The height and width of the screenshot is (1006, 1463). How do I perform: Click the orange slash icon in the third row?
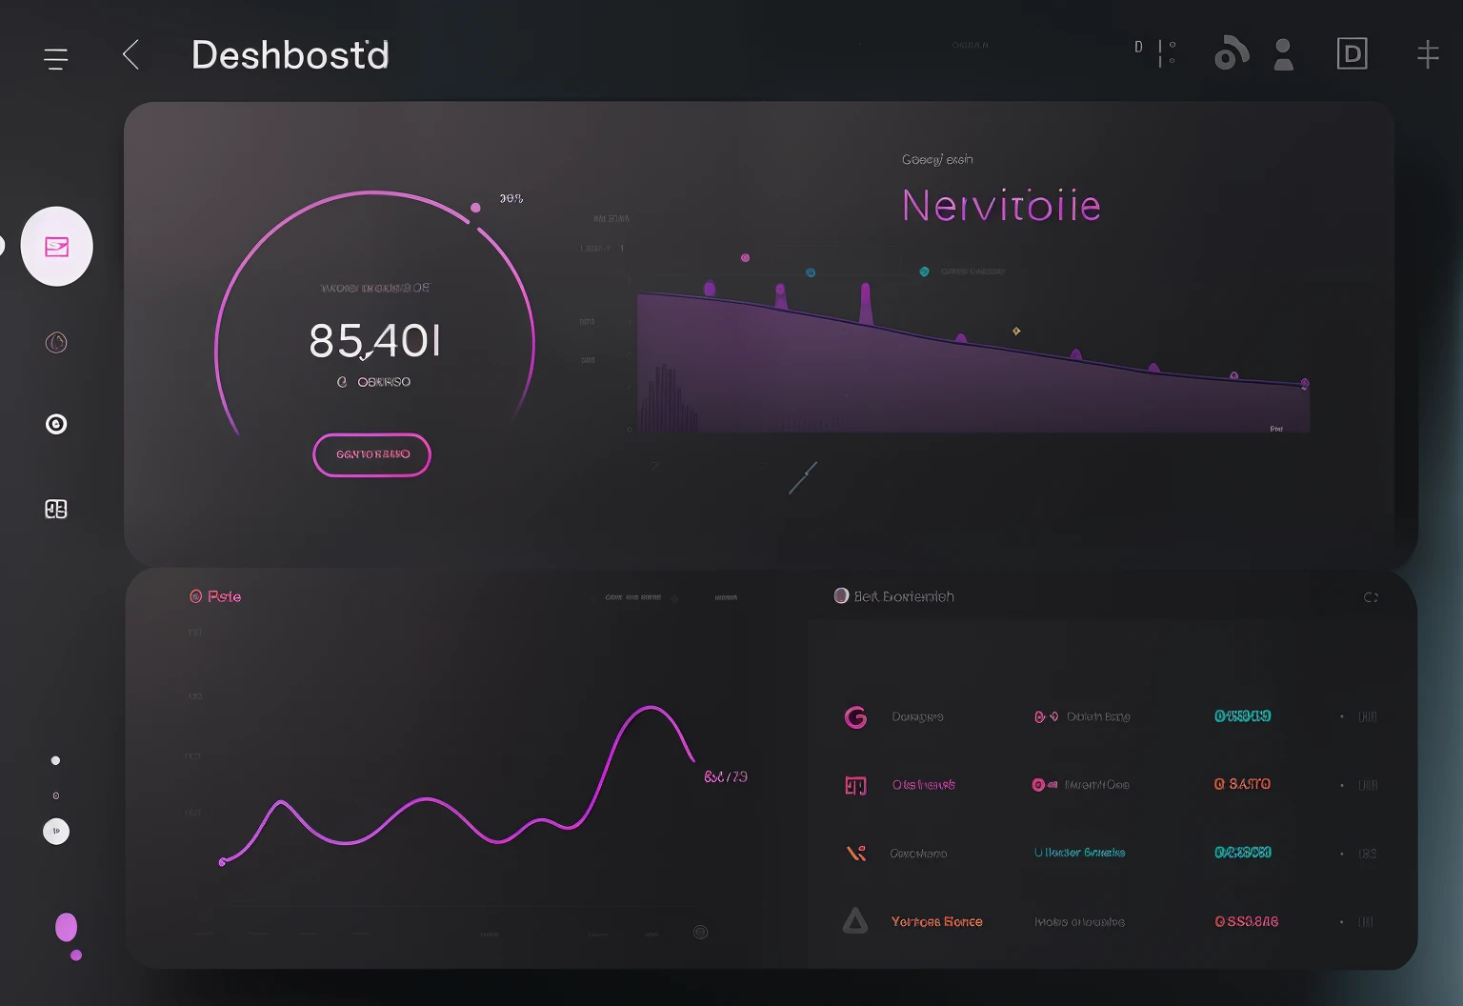pos(856,853)
